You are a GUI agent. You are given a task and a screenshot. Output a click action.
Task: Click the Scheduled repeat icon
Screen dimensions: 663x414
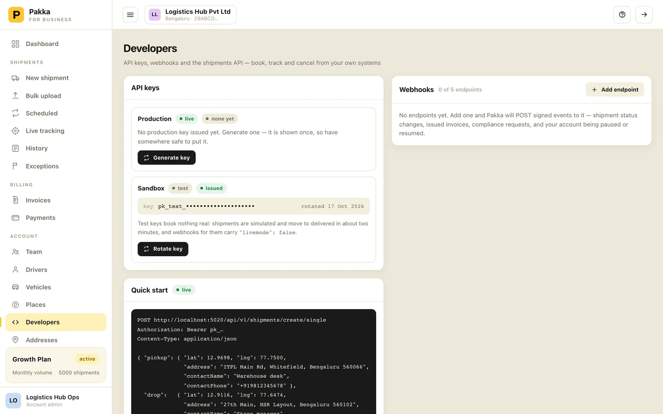15,113
